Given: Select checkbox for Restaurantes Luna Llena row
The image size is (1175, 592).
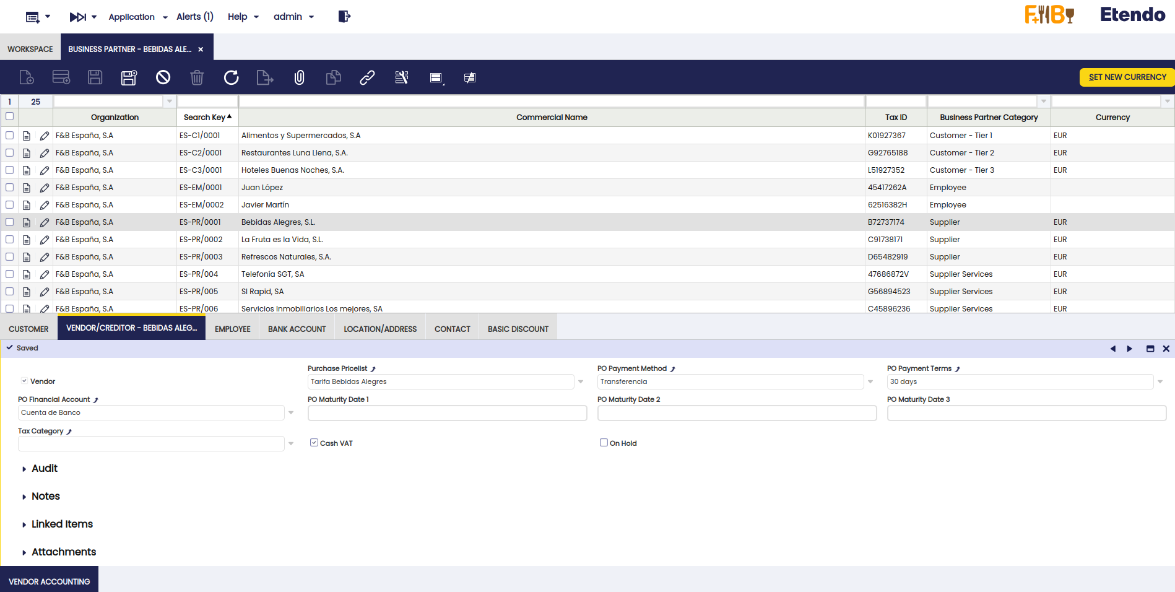Looking at the screenshot, I should pos(9,152).
